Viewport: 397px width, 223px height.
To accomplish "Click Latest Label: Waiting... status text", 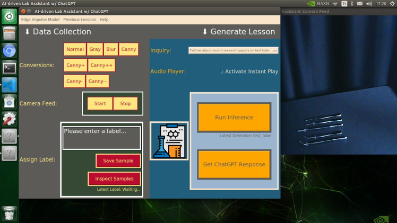I will point(118,189).
